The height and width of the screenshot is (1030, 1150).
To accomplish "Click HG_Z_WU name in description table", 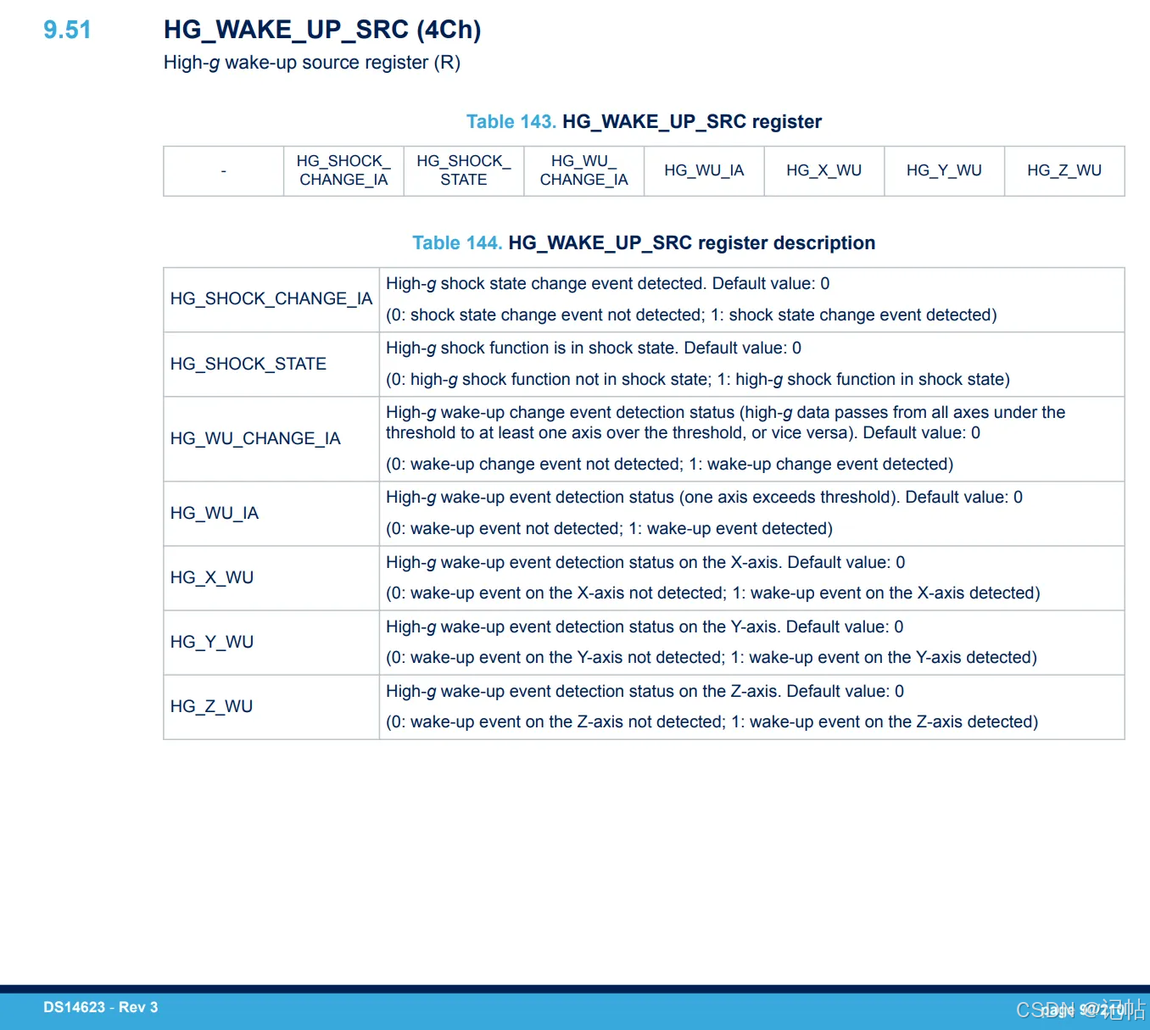I will coord(211,706).
